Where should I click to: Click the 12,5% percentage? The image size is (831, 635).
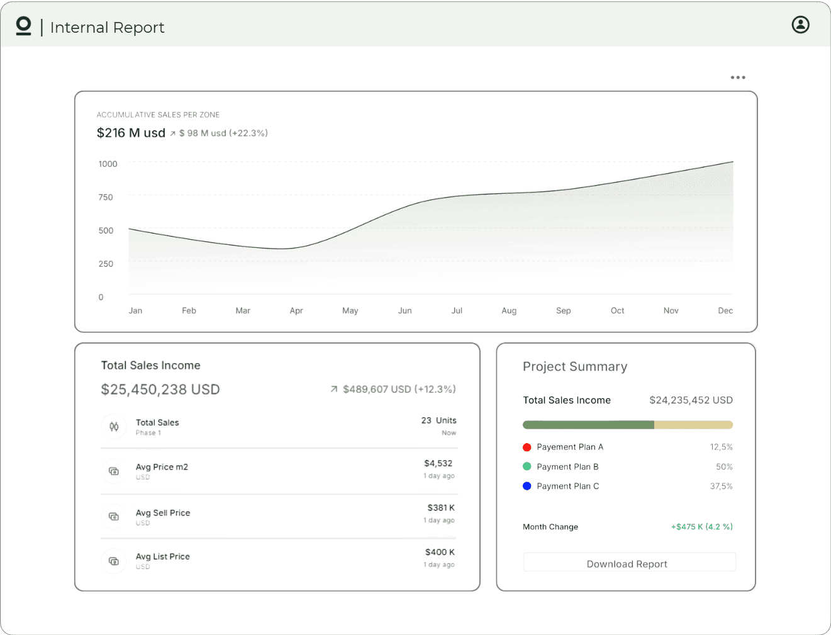pos(722,447)
